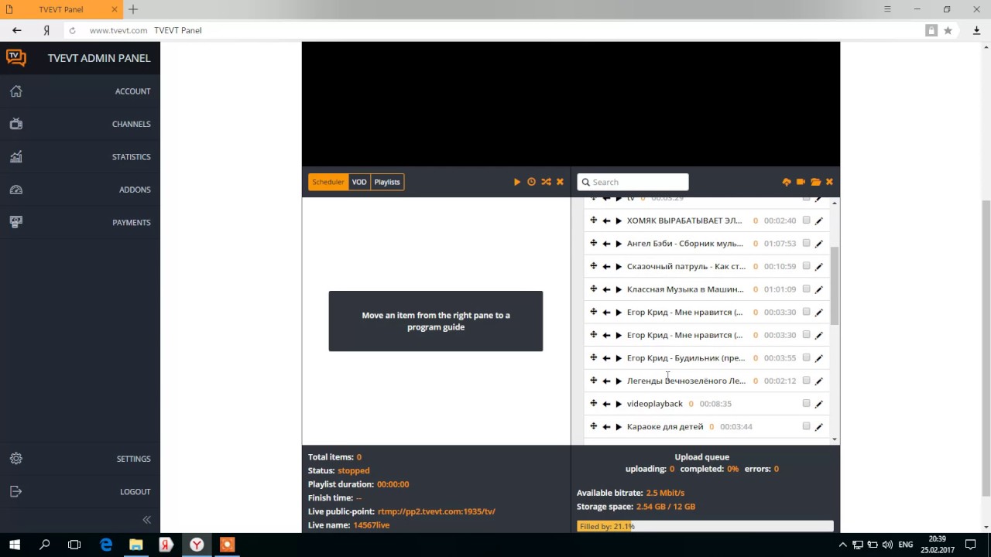Play preview of videoplayback
Image resolution: width=991 pixels, height=557 pixels.
(619, 404)
